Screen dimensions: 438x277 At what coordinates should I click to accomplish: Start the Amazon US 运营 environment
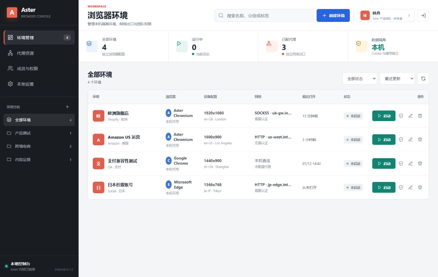pyautogui.click(x=384, y=139)
